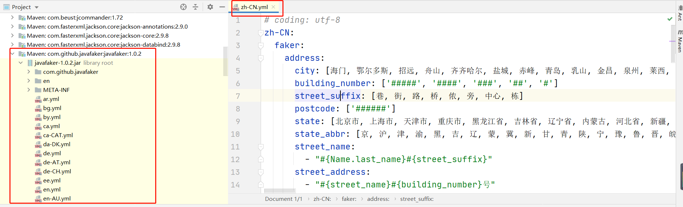The height and width of the screenshot is (207, 683).
Task: Click the Maven library icon for jcommander
Action: click(x=22, y=17)
